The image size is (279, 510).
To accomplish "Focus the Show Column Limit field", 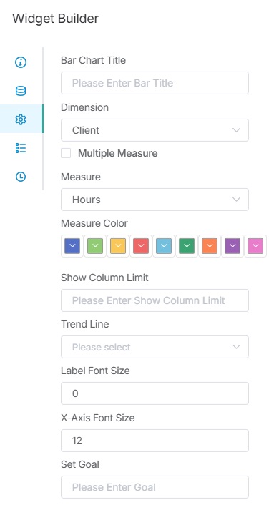I will pos(155,300).
